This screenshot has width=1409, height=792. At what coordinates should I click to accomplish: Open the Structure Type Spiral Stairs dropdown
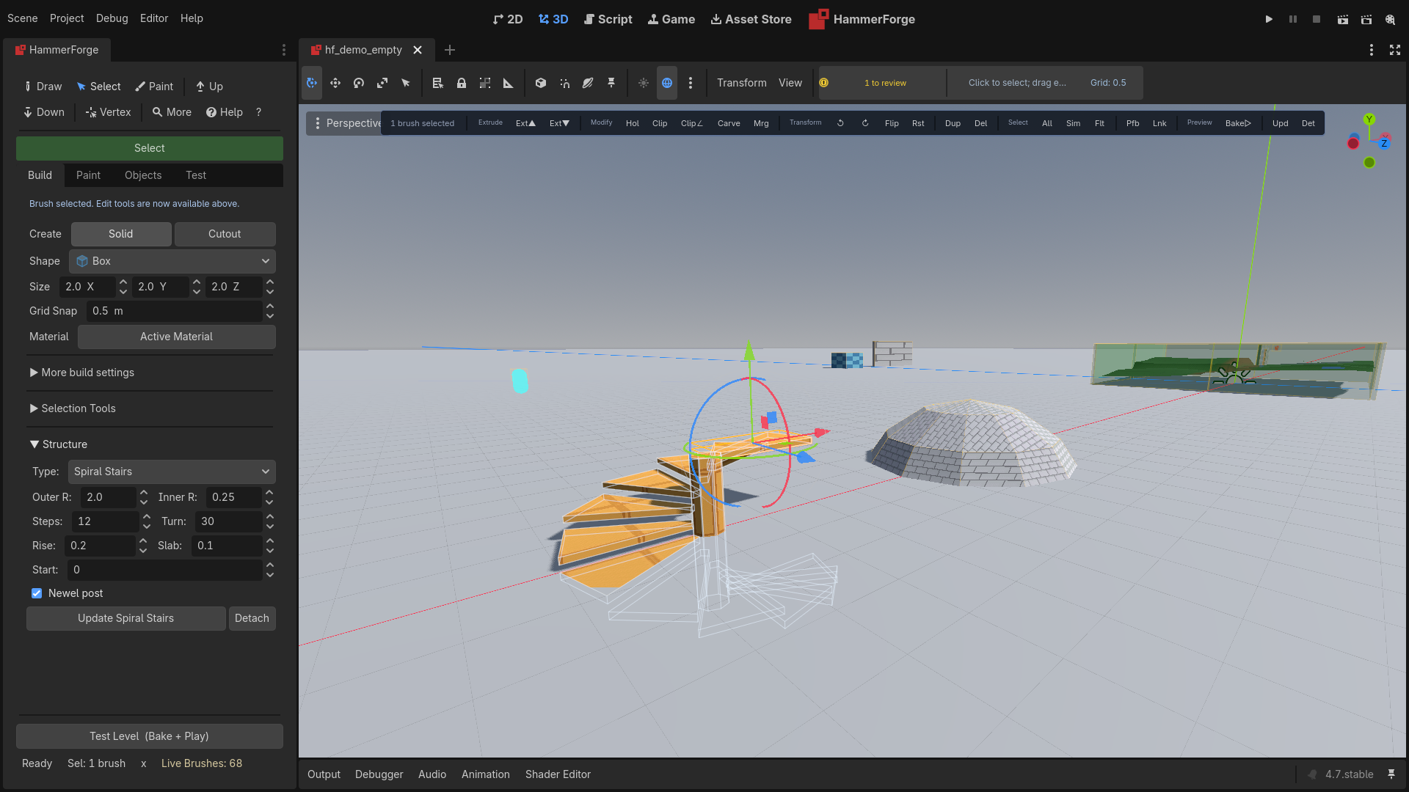[x=172, y=472]
